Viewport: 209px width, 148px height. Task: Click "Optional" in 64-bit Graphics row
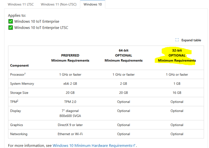124,125
